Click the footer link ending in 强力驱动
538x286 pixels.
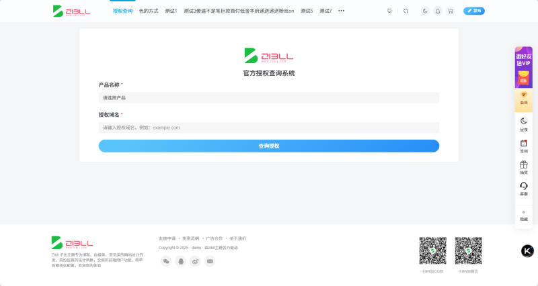pyautogui.click(x=221, y=248)
